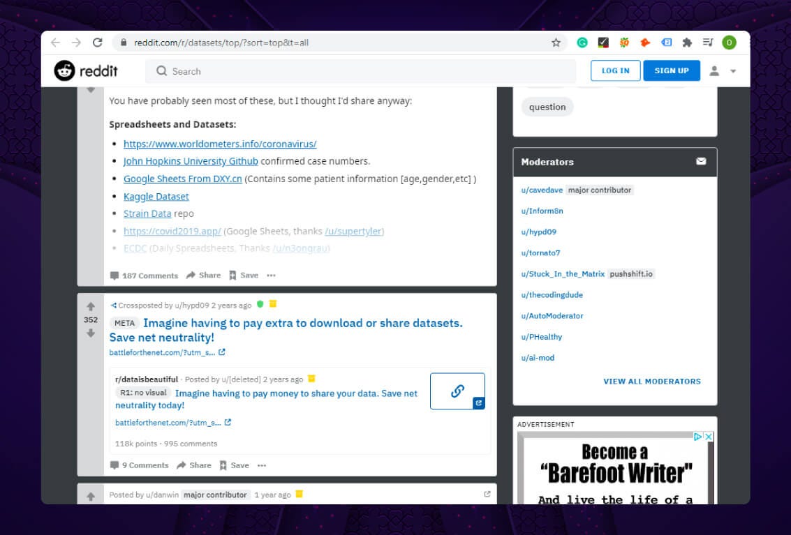Open the 187 Comments link
This screenshot has height=535, width=791.
145,276
